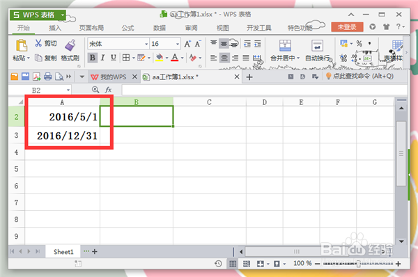Viewport: 418px width, 277px height.
Task: Toggle center horizontal alignment
Action: tap(224, 58)
